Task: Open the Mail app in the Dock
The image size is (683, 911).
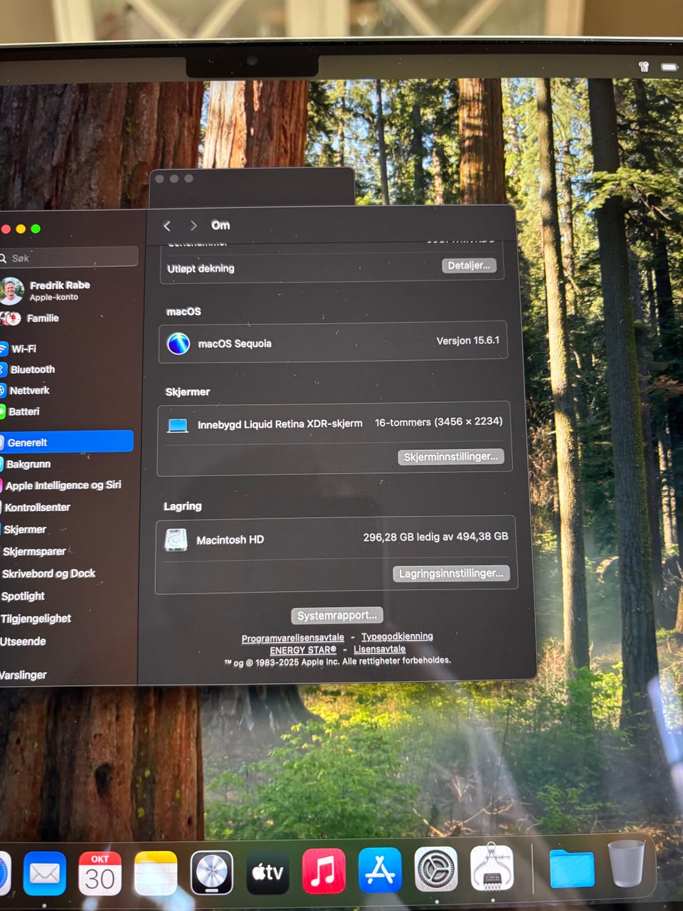Action: click(x=45, y=873)
